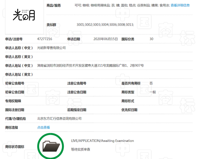Click the trademark type value 一般

(x=153, y=92)
